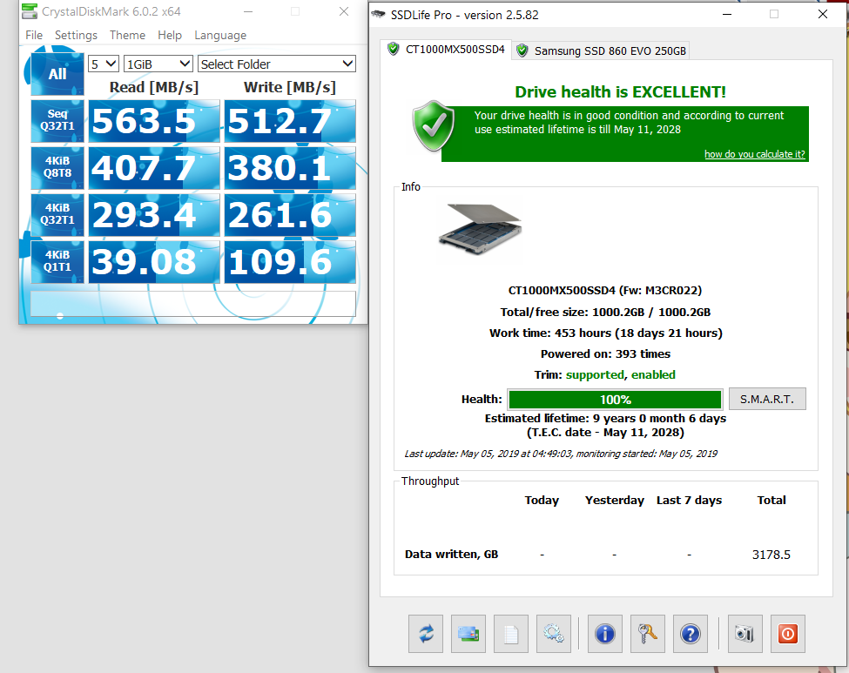Open the 1GiB test size dropdown
The height and width of the screenshot is (673, 849).
pyautogui.click(x=158, y=64)
